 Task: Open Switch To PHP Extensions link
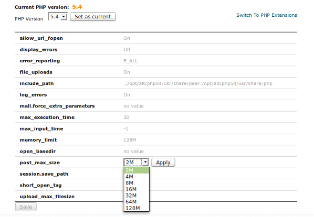(267, 15)
